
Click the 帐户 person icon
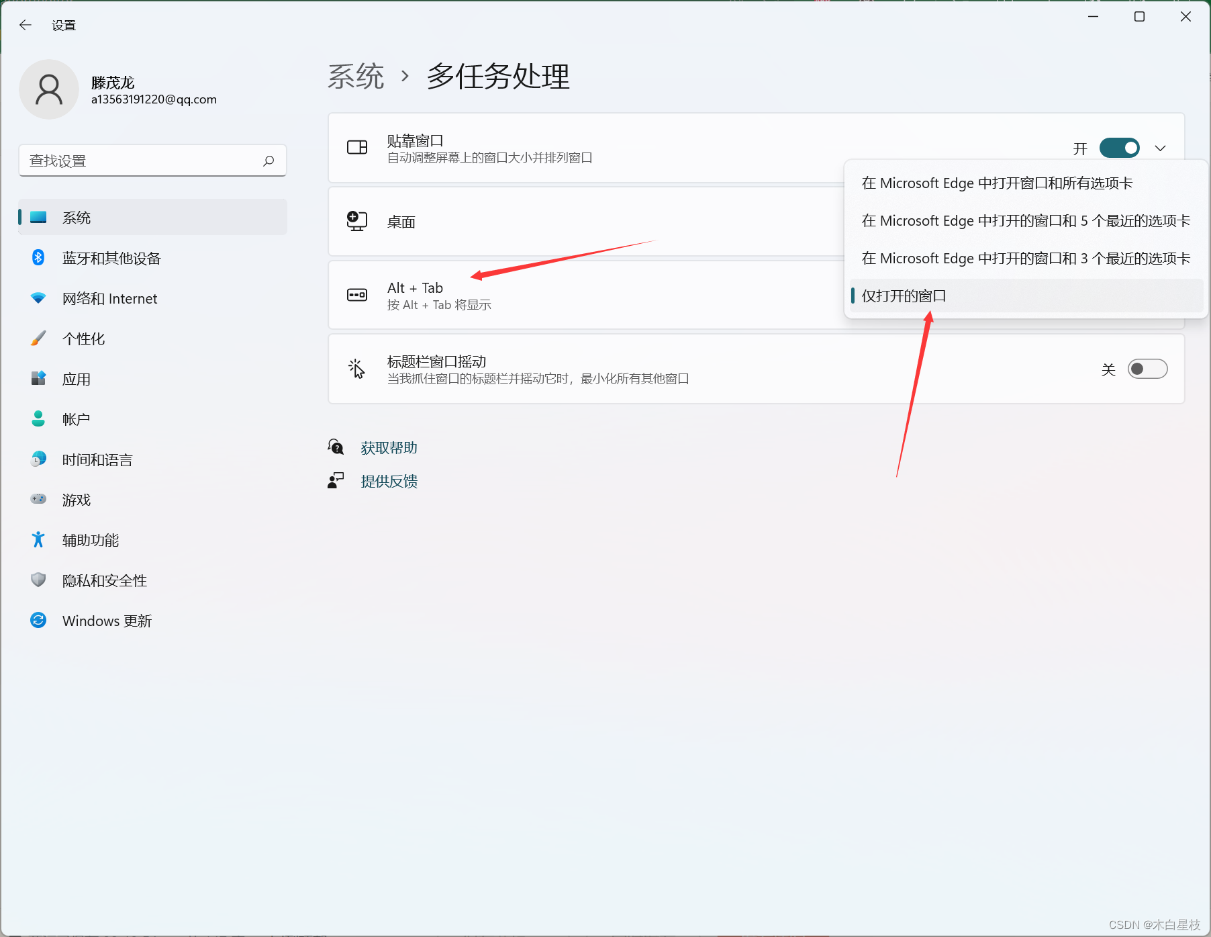tap(38, 418)
